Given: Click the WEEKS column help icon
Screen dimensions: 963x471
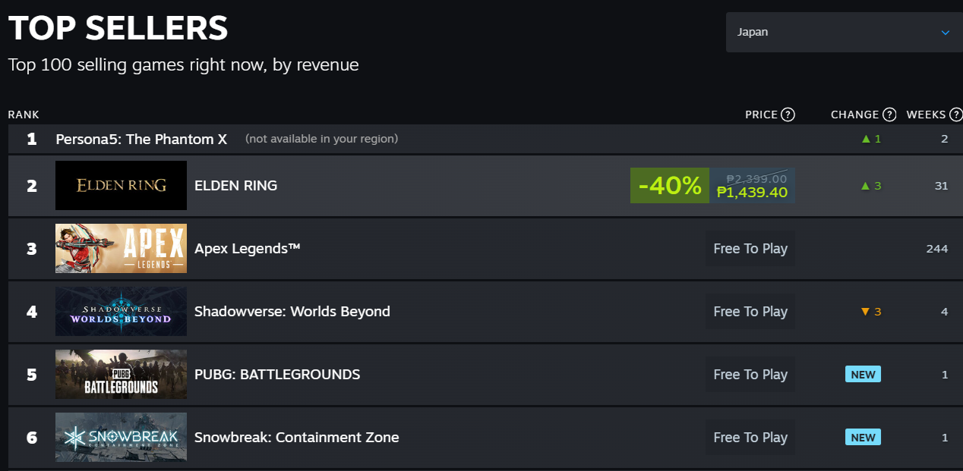Looking at the screenshot, I should [955, 115].
